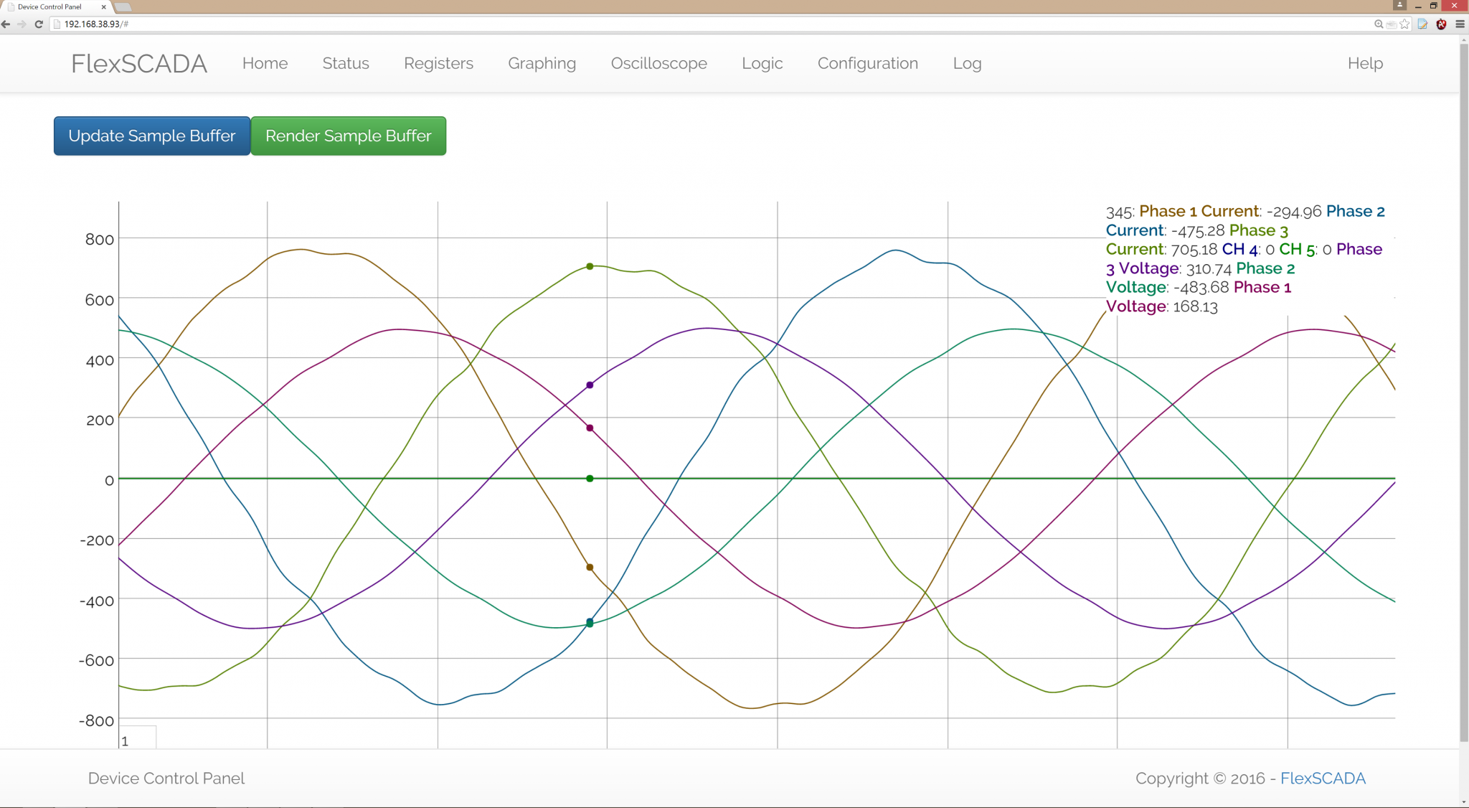The width and height of the screenshot is (1469, 808).
Task: Open the Graphing section dropdown
Action: pyautogui.click(x=541, y=62)
